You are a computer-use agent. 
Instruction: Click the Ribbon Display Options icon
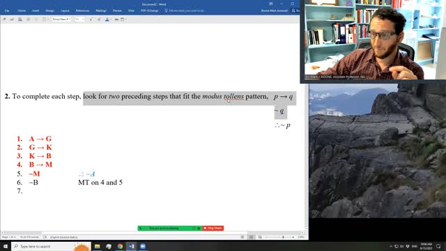271,3
